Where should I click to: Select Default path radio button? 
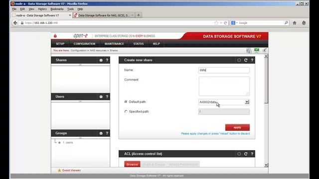tap(126, 101)
